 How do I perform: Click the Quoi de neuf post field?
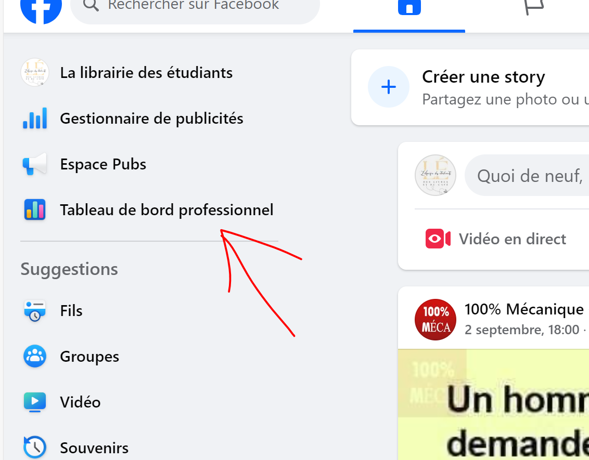point(527,175)
